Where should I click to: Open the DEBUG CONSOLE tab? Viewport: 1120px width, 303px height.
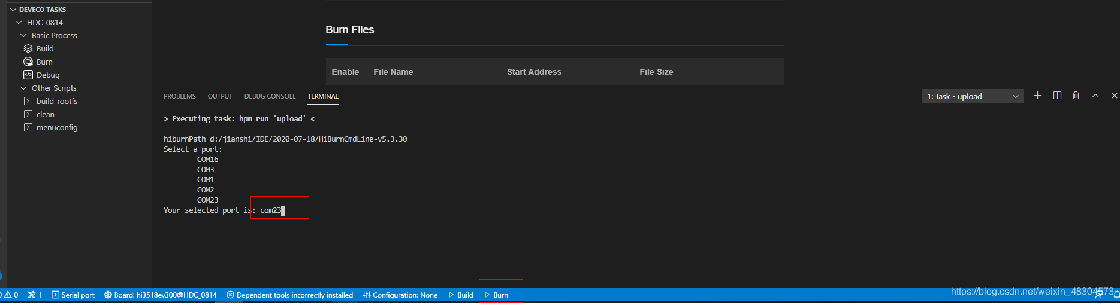click(270, 96)
